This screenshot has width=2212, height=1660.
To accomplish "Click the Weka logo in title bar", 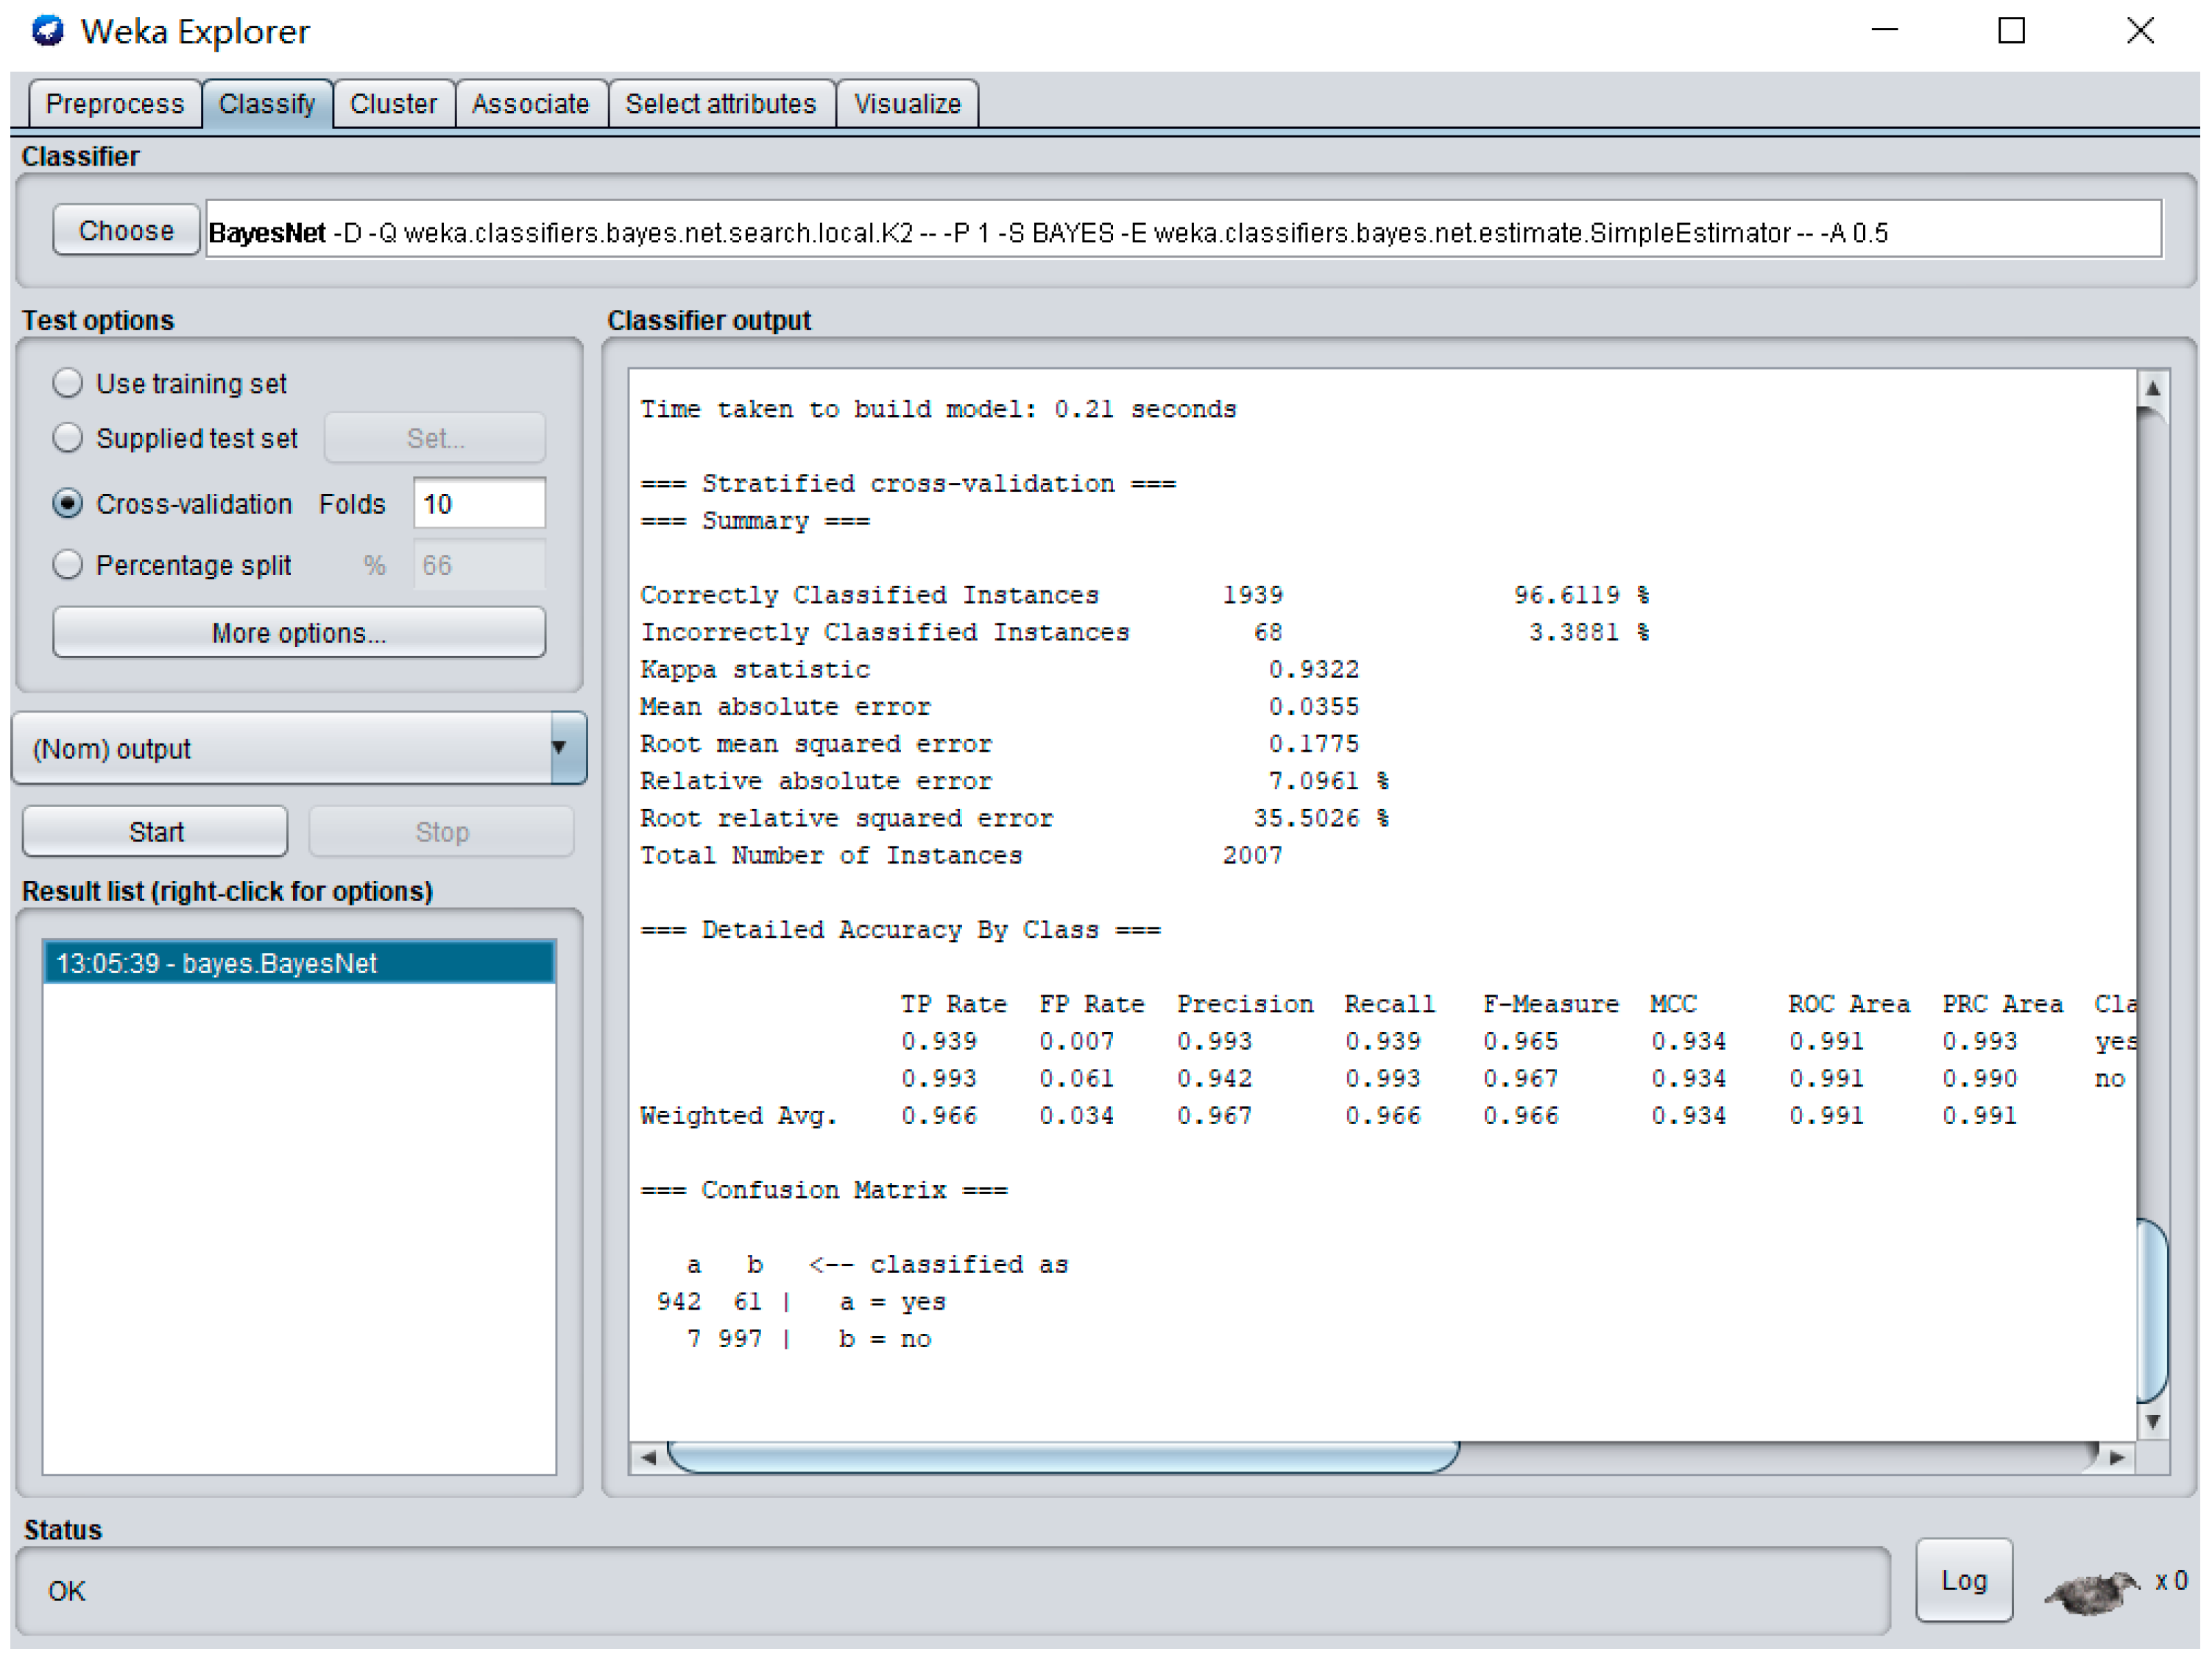I will pyautogui.click(x=47, y=31).
